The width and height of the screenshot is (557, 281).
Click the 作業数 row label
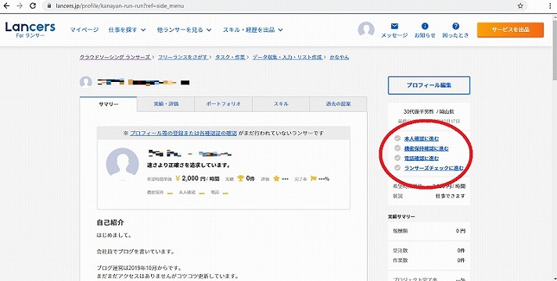pos(401,261)
